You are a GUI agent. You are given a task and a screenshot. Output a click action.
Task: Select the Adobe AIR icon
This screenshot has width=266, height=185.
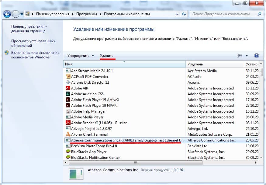click(x=68, y=88)
